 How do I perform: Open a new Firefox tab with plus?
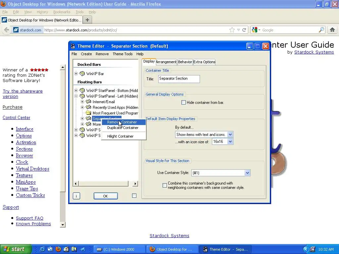(x=87, y=20)
